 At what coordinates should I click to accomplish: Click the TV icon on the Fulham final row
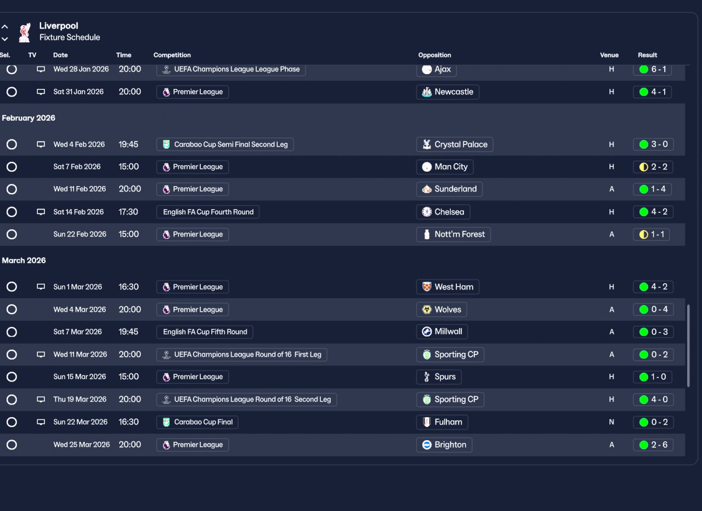coord(41,422)
